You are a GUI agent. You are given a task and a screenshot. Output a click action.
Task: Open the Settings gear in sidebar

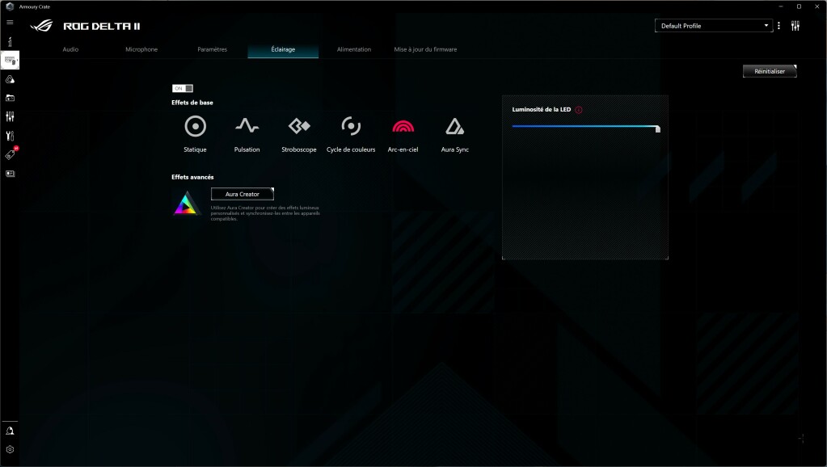tap(10, 449)
